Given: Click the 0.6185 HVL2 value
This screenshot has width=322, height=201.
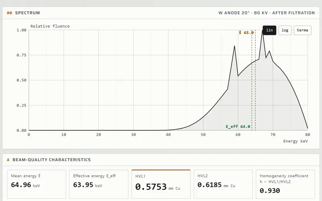Looking at the screenshot, I should pos(209,185).
